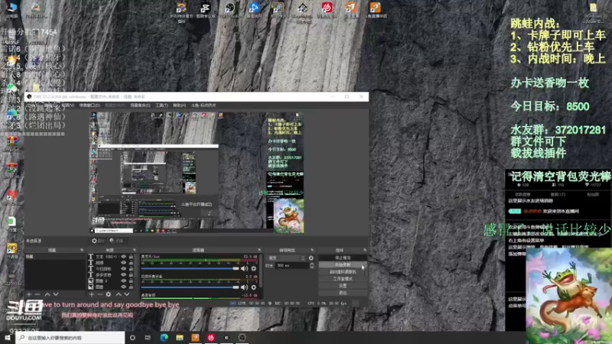Move source up in sources toolbar

(x=119, y=294)
